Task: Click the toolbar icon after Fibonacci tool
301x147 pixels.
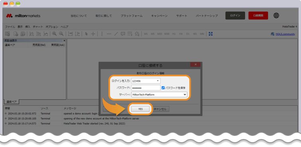Action: pos(137,34)
